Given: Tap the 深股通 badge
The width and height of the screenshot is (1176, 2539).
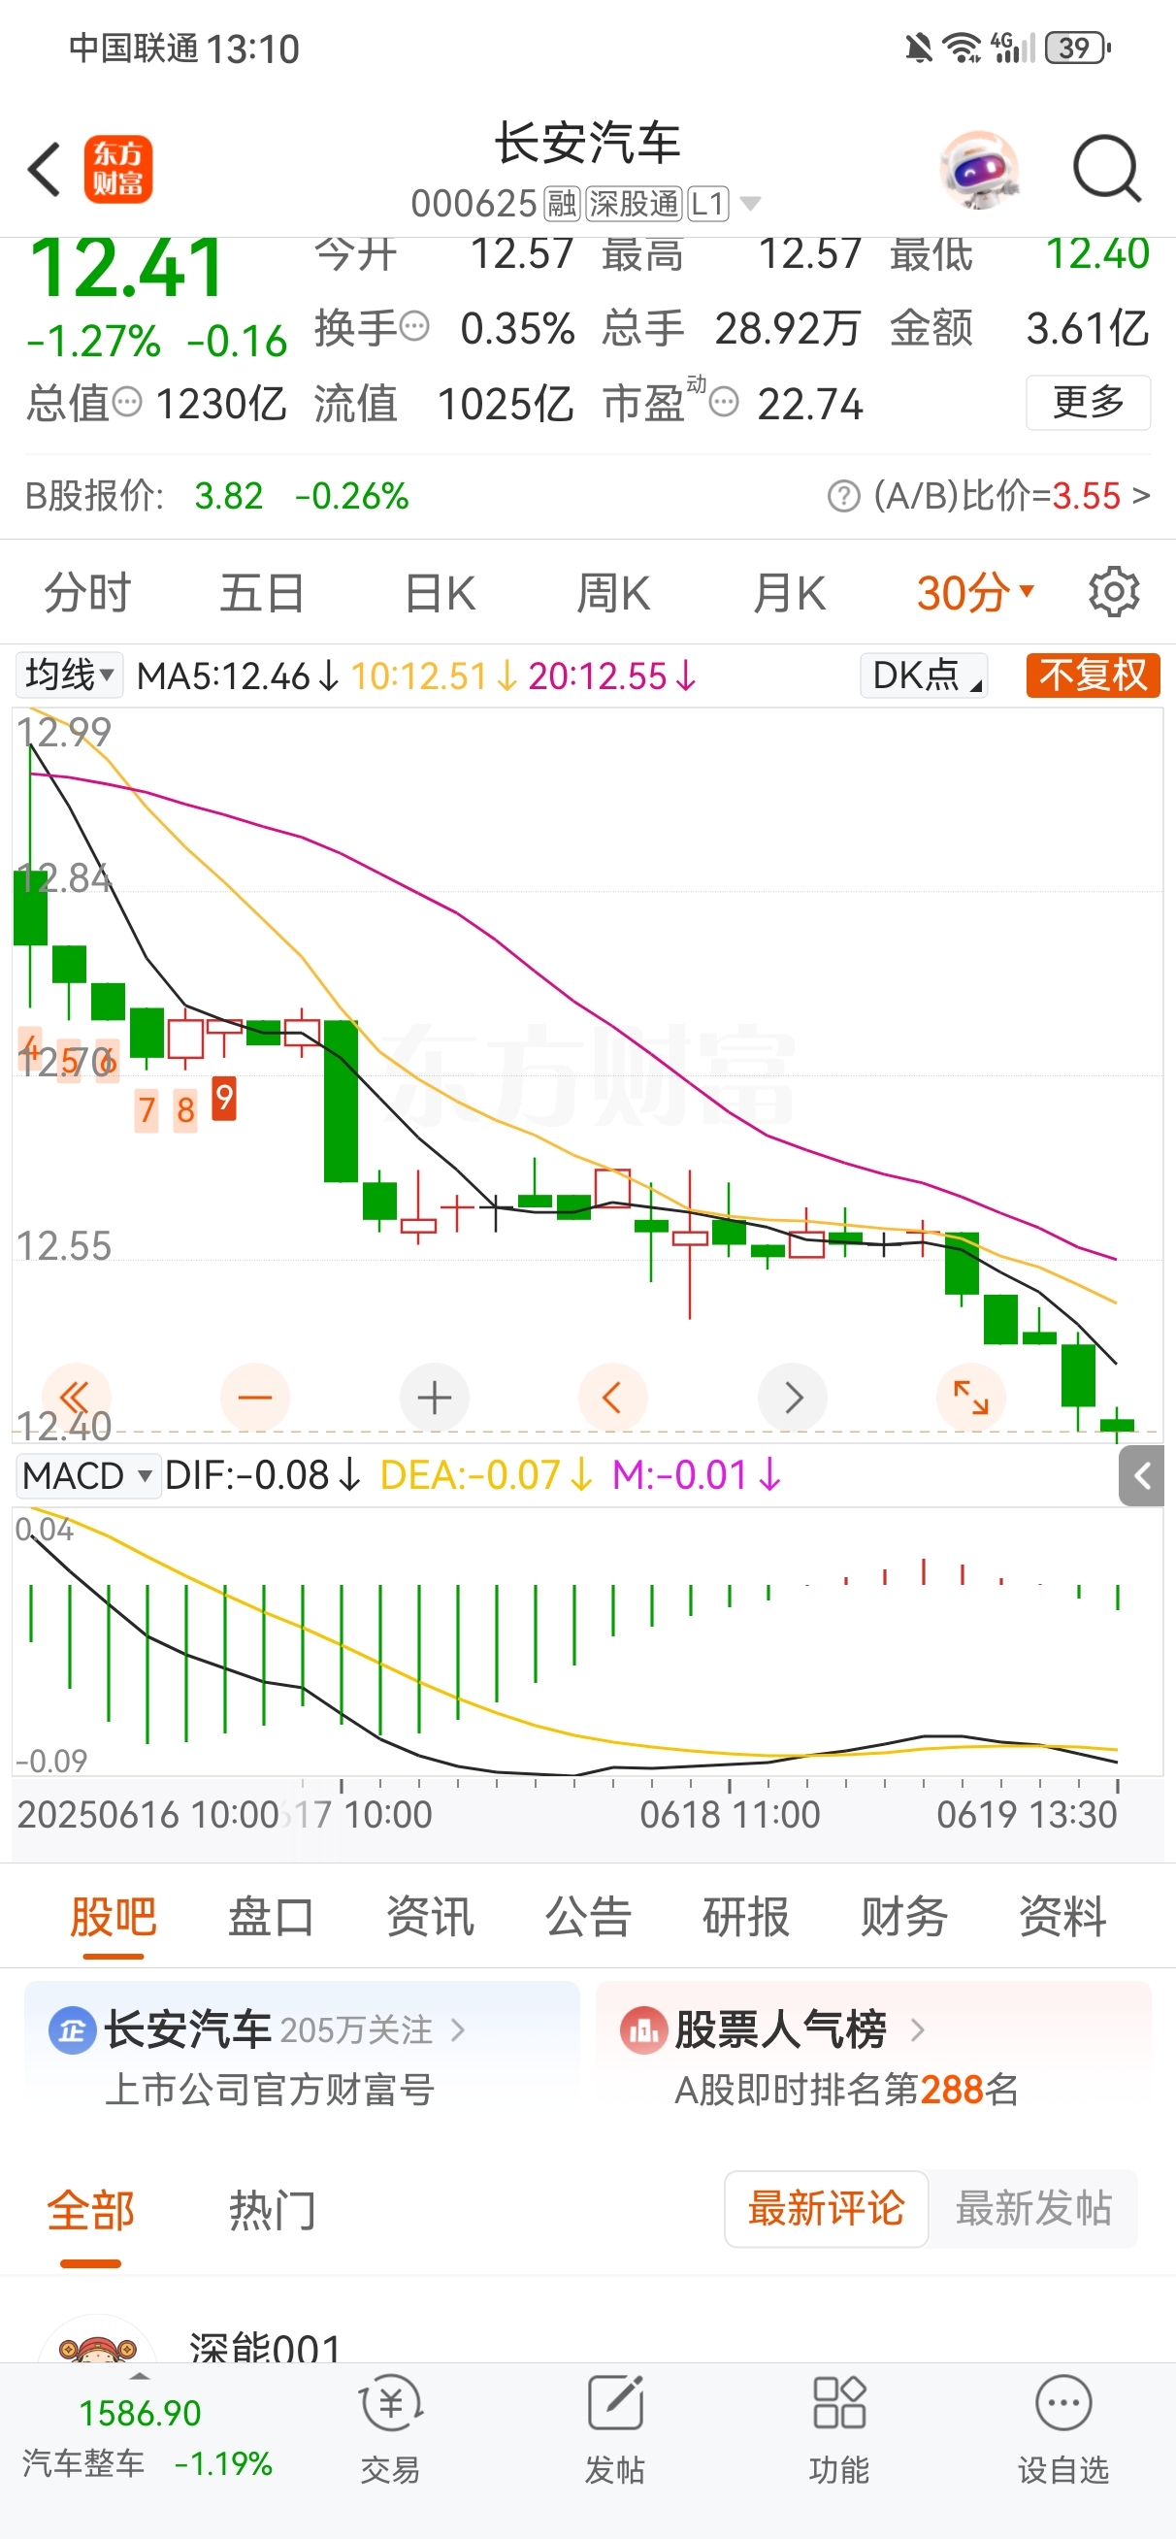Looking at the screenshot, I should (x=634, y=204).
